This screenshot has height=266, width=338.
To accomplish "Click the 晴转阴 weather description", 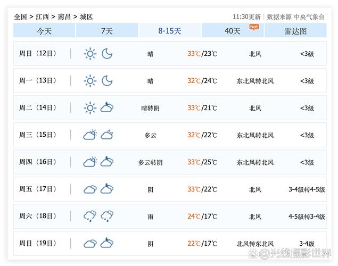I will [x=151, y=108].
